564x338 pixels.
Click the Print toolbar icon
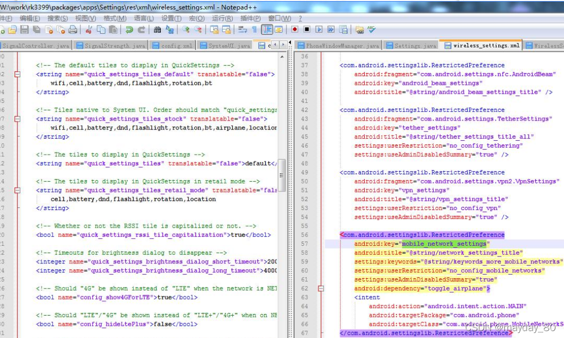point(72,30)
